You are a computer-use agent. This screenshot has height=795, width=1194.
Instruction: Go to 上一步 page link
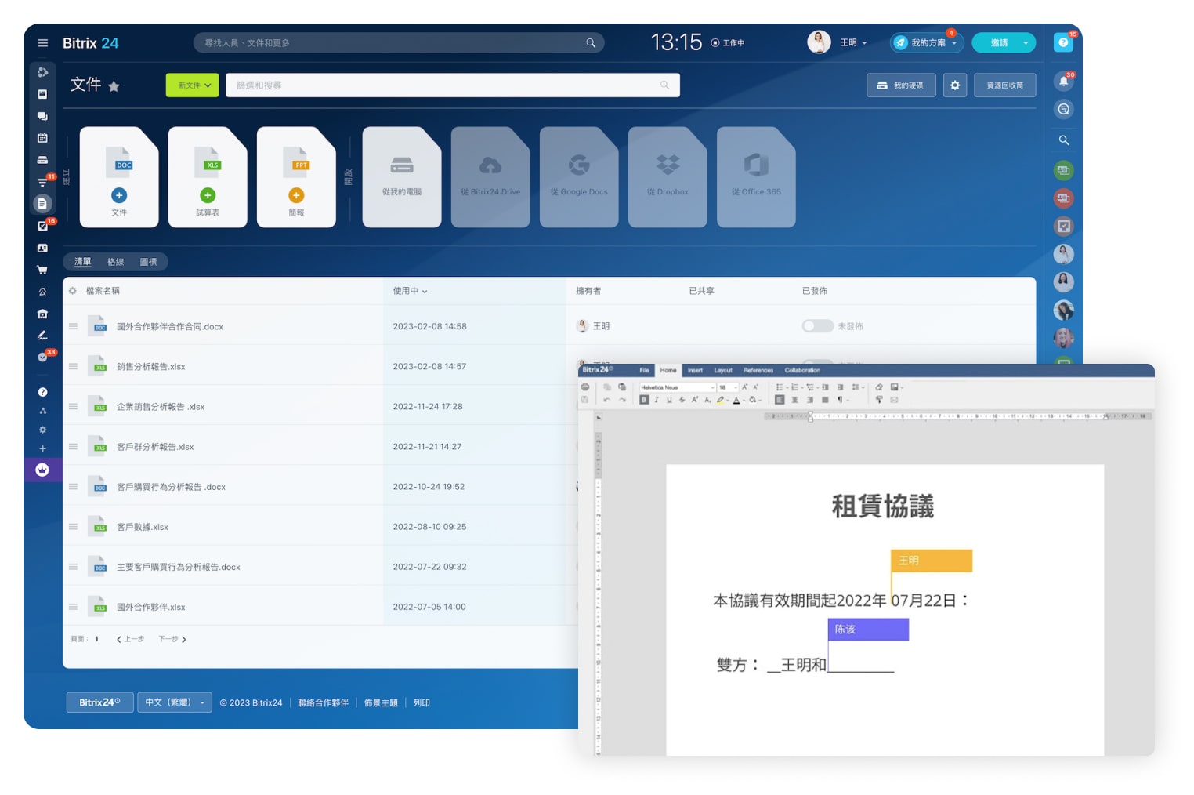130,639
